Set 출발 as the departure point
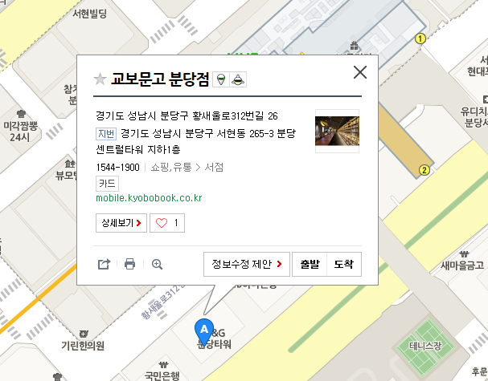This screenshot has height=381, width=488. point(310,264)
